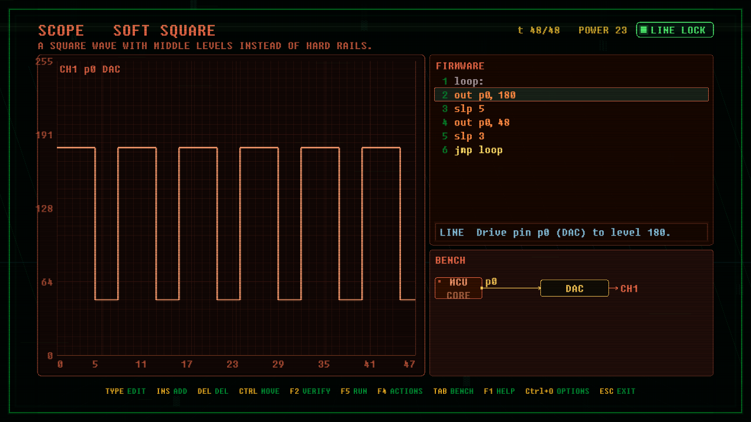Click the SOFT SQUARE title
The image size is (751, 422).
tap(164, 30)
